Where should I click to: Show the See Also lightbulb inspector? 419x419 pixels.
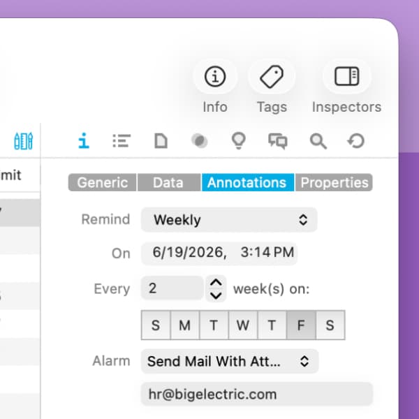pos(238,140)
